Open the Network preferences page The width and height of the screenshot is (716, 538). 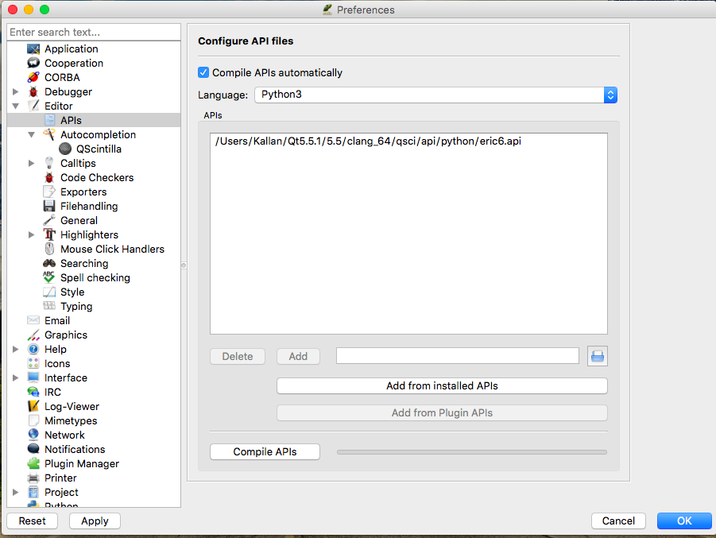[64, 435]
